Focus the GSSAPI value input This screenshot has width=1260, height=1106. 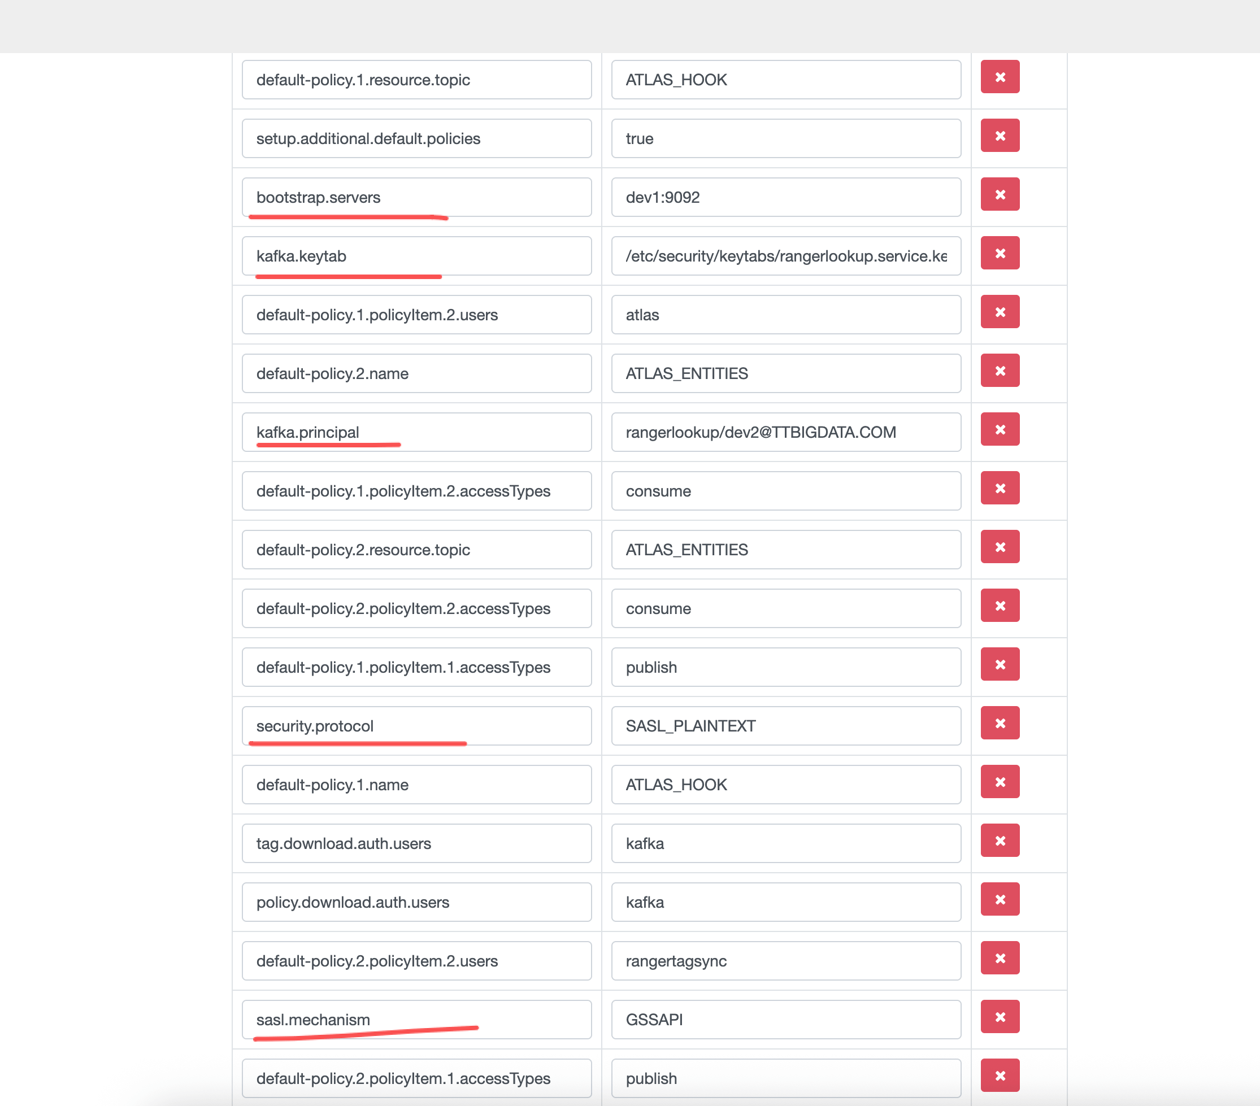click(785, 1020)
